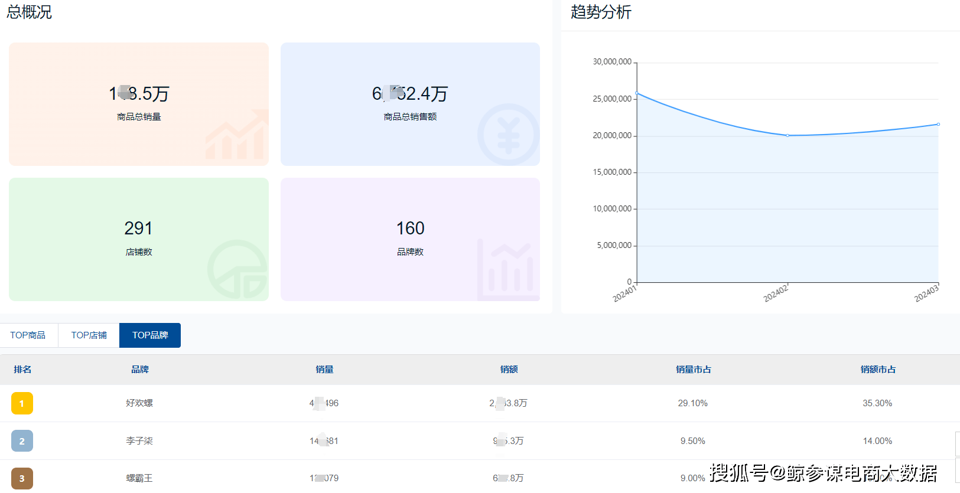Viewport: 960px width, 493px height.
Task: Click the 总概况 section heading
Action: [29, 12]
